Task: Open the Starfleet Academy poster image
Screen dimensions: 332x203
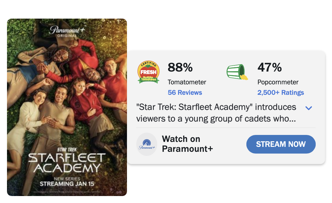Action: [67, 107]
